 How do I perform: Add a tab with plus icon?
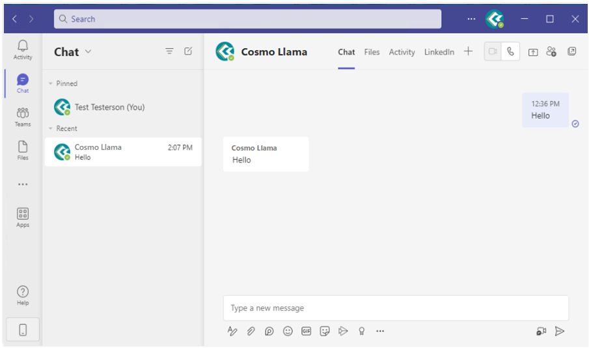click(x=468, y=51)
